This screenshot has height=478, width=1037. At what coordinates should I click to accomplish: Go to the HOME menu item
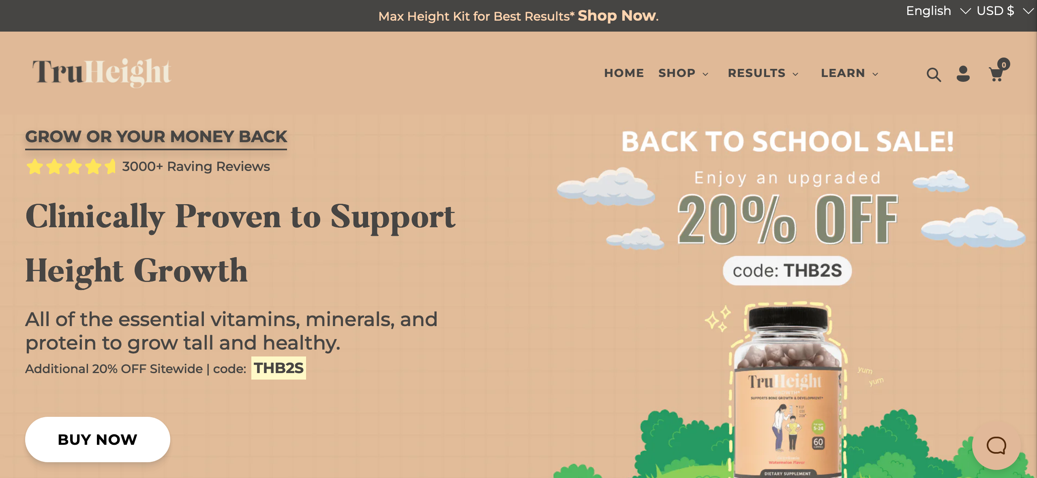(624, 73)
